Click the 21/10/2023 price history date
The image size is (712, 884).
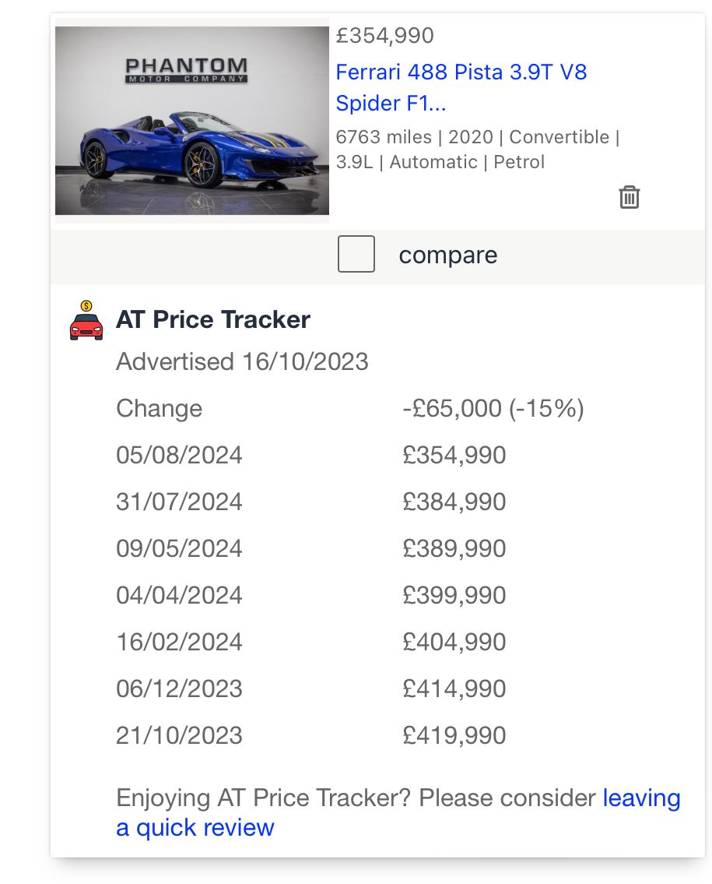tap(179, 736)
